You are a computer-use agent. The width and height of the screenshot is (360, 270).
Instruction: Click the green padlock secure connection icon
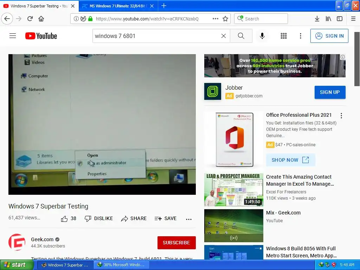tap(90, 19)
